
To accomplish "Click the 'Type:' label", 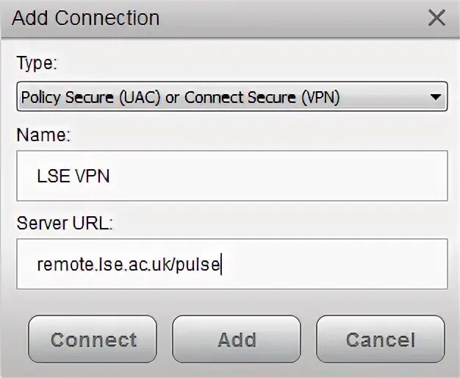I will click(37, 63).
